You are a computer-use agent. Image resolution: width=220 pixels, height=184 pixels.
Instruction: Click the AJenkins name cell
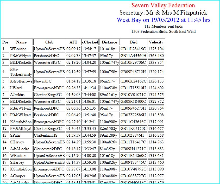[21, 95]
